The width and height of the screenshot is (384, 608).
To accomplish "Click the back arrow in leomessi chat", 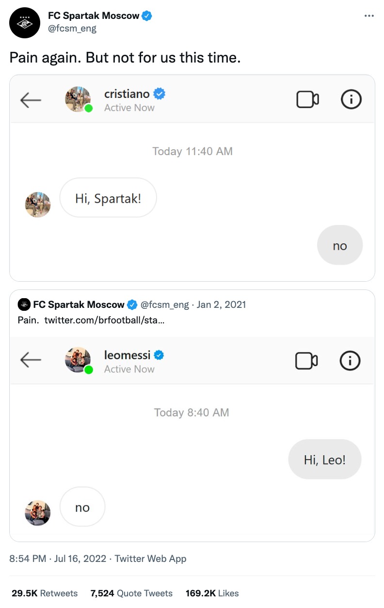I will click(31, 360).
